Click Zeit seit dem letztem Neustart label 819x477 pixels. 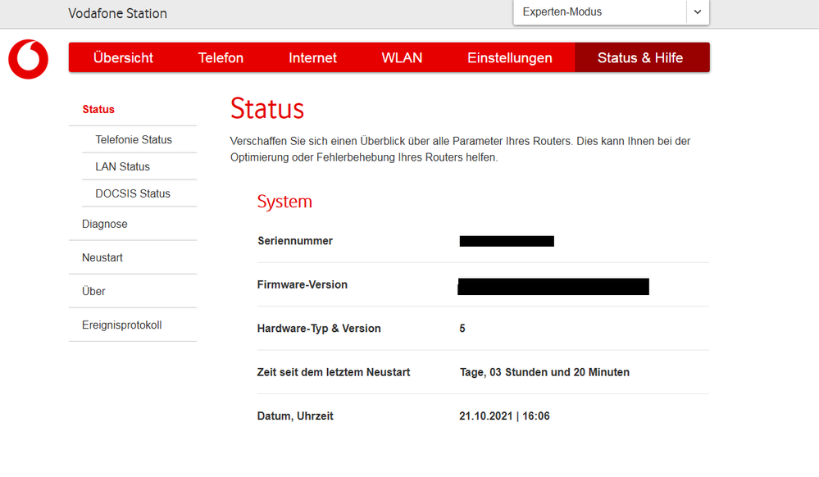pyautogui.click(x=333, y=373)
